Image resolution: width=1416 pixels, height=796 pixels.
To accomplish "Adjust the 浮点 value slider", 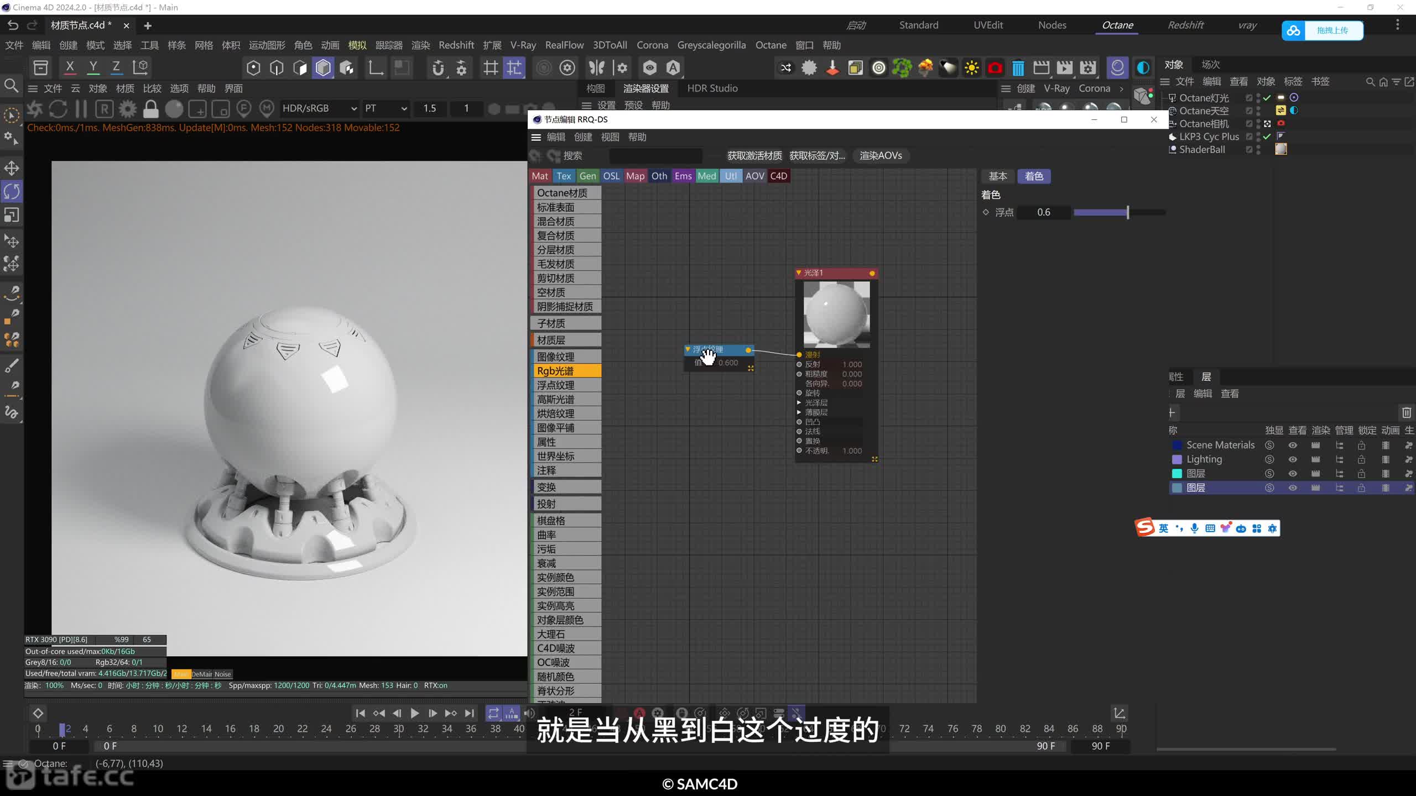I will click(x=1119, y=212).
